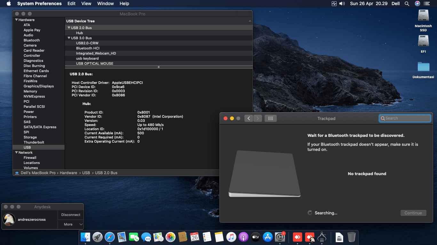Open Contacts book icon in Dock
437x245 pixels.
(x=183, y=237)
